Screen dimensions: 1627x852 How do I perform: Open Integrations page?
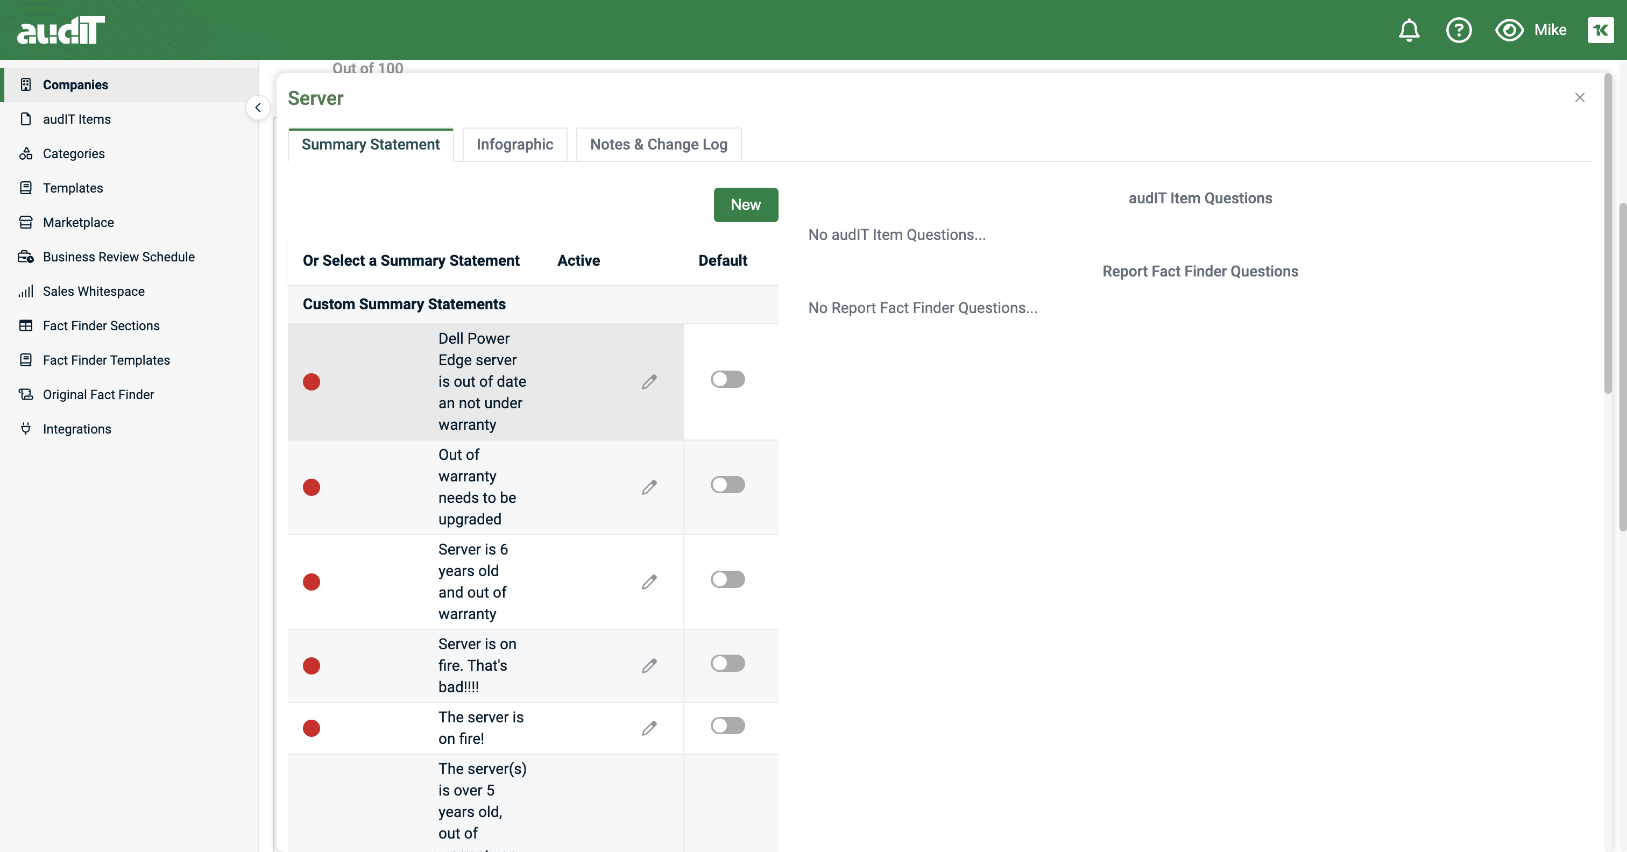point(130,429)
